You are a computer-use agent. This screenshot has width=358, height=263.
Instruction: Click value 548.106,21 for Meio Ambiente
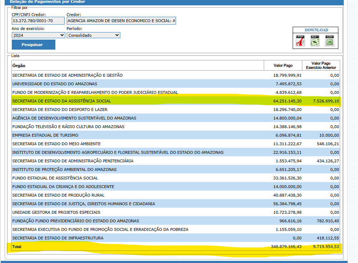tap(328, 144)
